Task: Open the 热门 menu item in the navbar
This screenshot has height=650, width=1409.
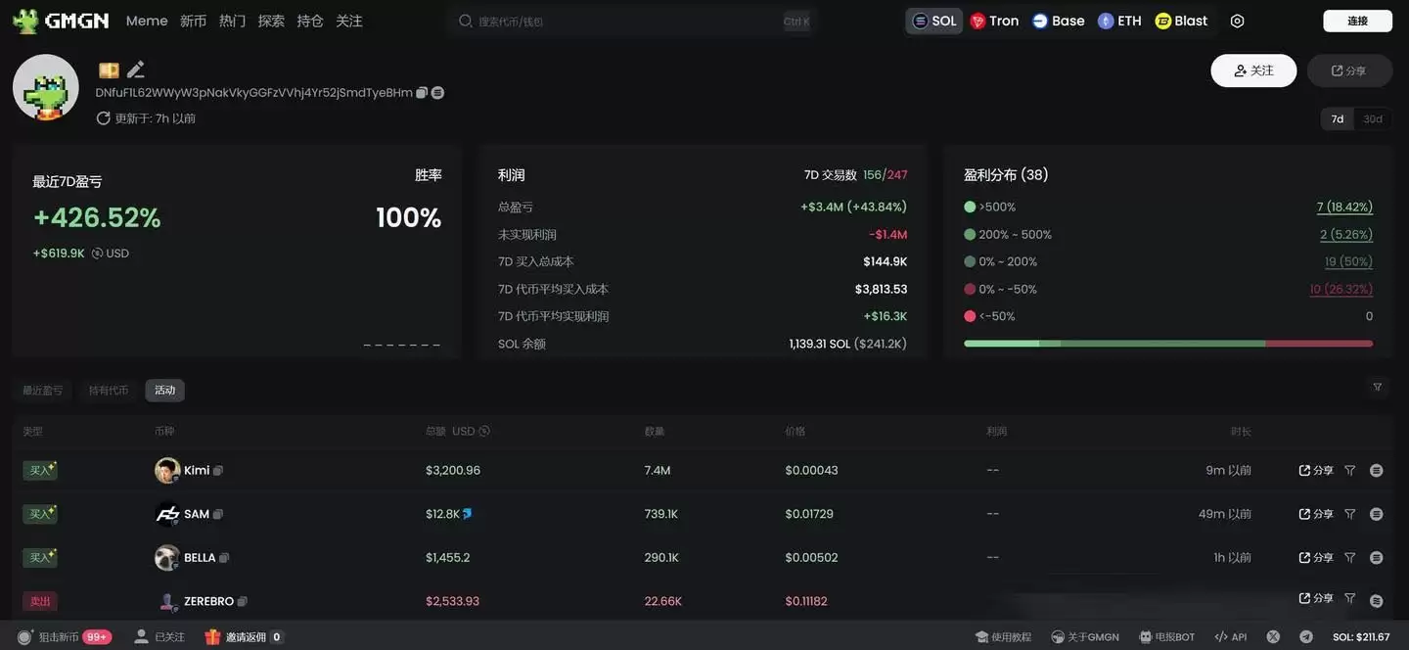Action: point(232,20)
